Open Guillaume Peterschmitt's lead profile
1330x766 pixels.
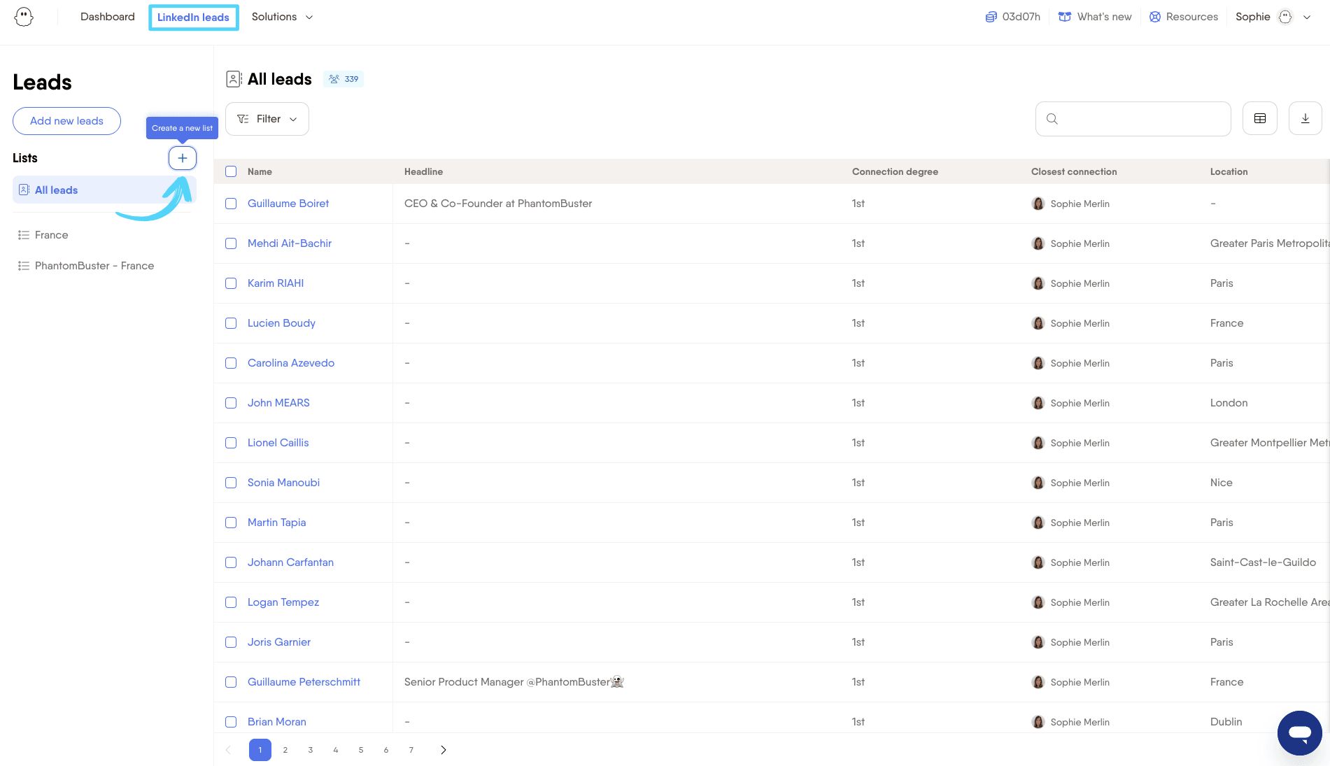click(304, 682)
